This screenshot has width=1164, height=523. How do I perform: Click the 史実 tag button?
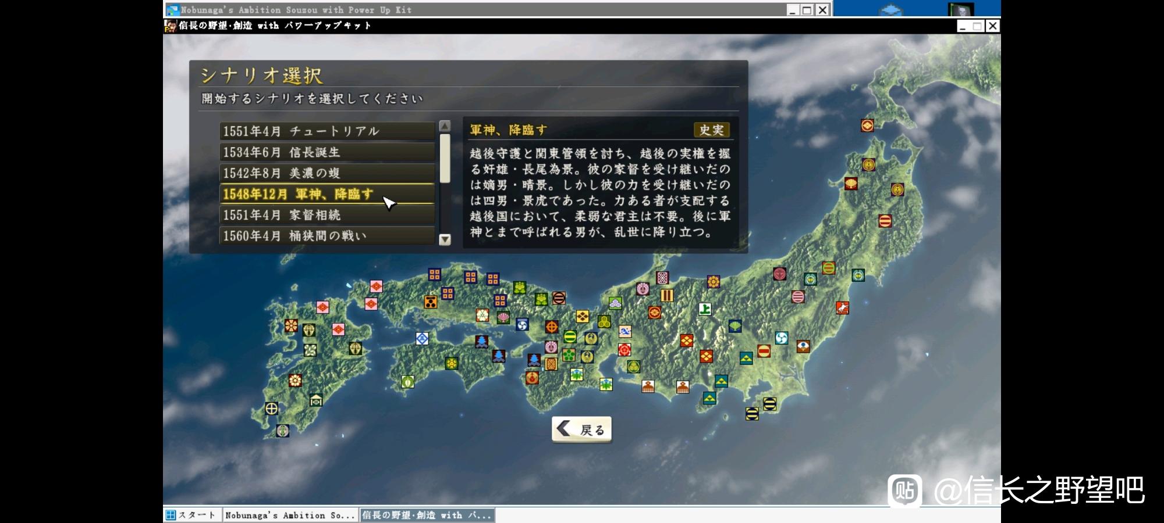point(711,130)
